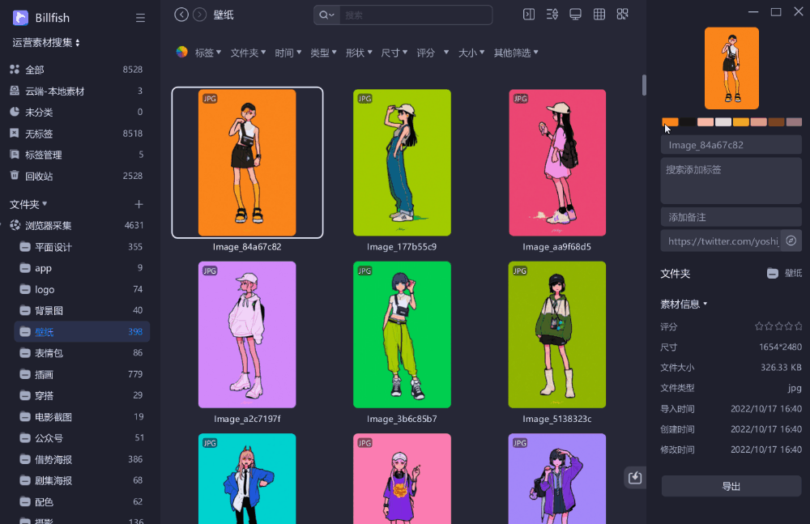This screenshot has height=524, width=810.
Task: Click the 添加备注 note field
Action: pos(731,217)
